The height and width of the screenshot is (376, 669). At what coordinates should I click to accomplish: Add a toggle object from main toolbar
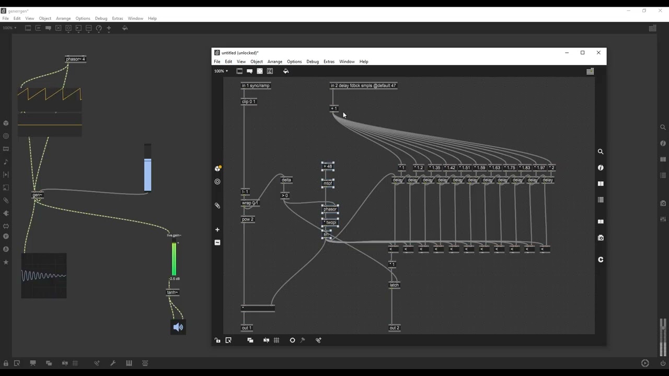(59, 28)
